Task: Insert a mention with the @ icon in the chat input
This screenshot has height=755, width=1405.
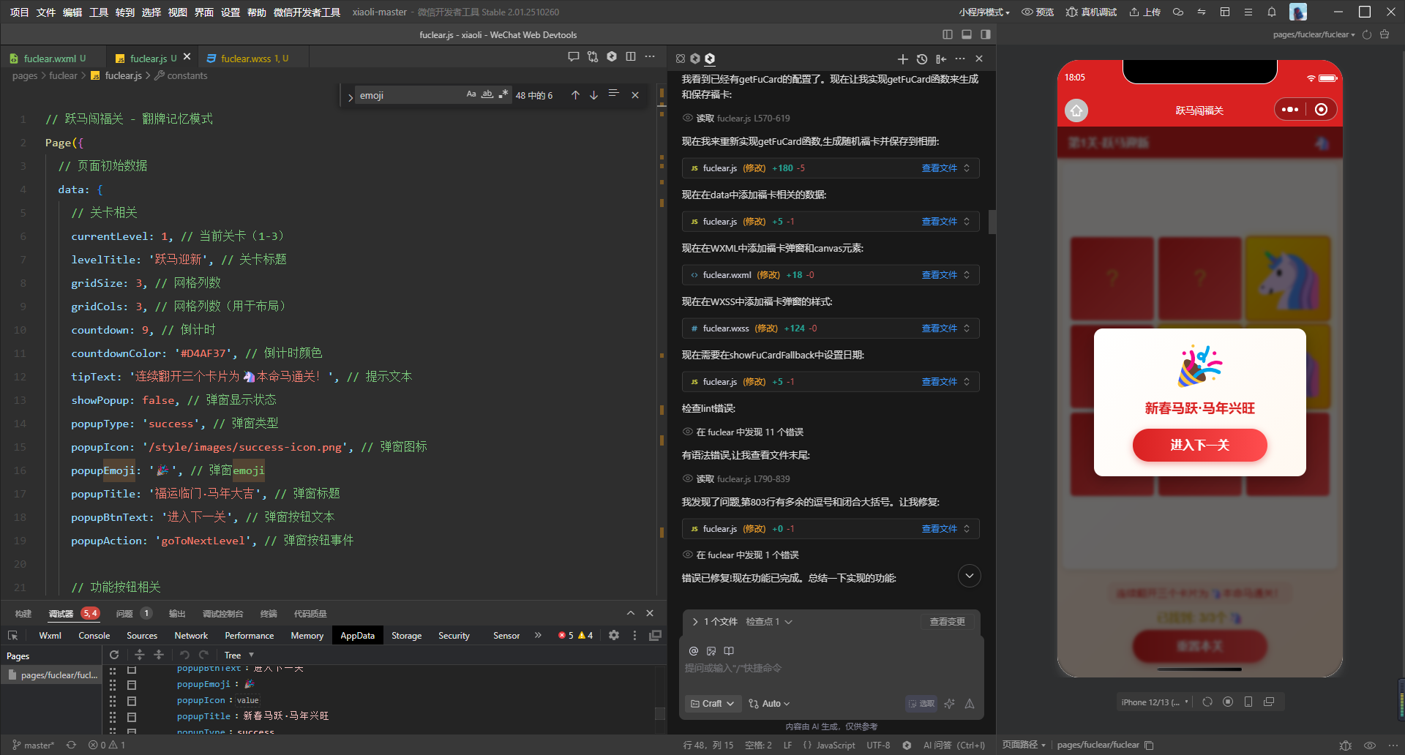Action: (694, 650)
